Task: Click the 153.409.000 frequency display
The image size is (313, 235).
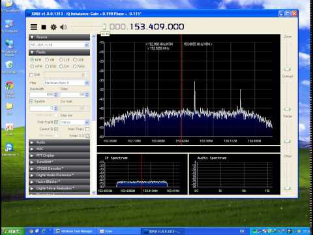Action: [x=157, y=27]
